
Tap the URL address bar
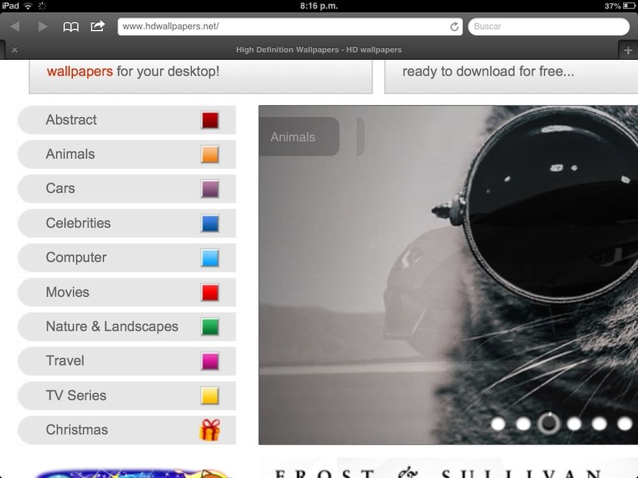click(283, 27)
